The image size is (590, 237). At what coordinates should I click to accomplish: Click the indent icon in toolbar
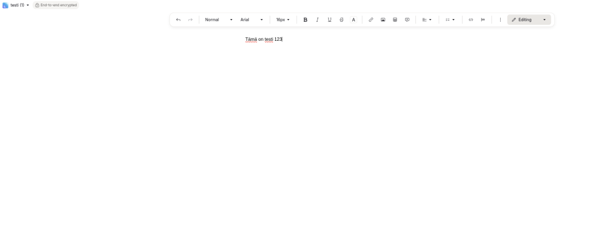point(483,20)
